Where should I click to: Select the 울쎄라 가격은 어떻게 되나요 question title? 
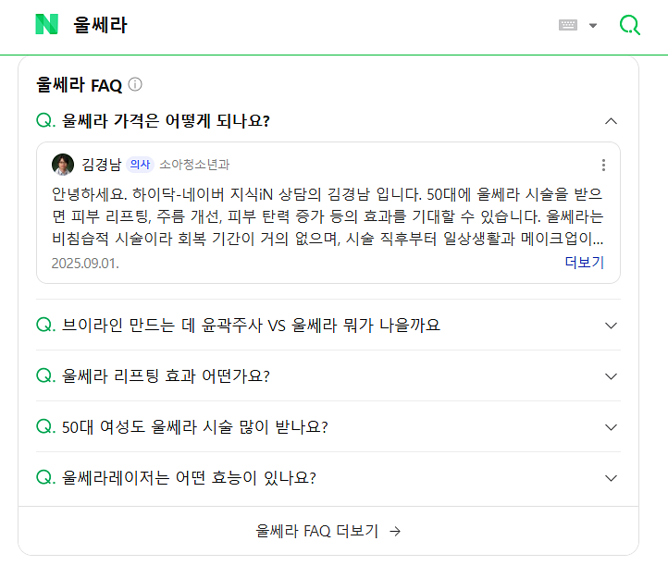point(166,121)
